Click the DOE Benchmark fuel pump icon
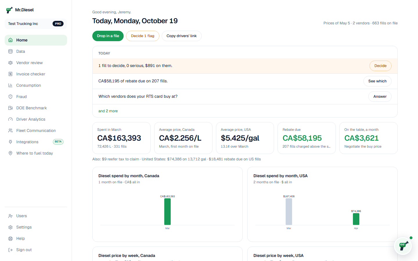This screenshot has height=261, width=418. tap(10, 108)
